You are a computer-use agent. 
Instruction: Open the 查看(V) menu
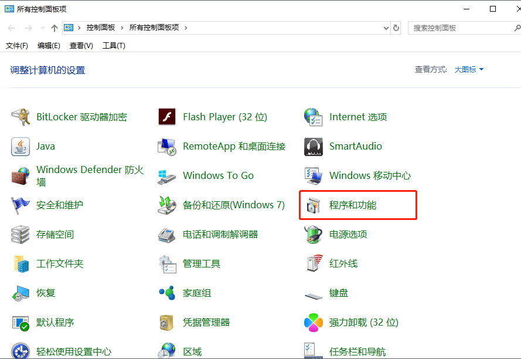tap(81, 46)
